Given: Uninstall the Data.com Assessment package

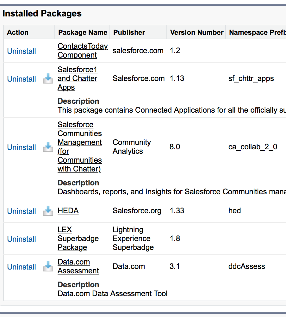Looking at the screenshot, I should click(x=22, y=267).
